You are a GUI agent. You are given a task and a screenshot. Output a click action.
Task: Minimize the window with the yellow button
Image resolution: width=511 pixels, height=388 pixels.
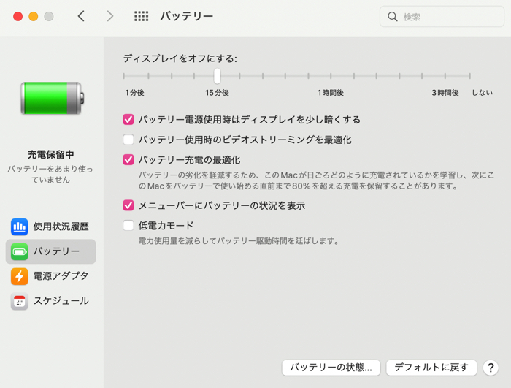tap(34, 16)
